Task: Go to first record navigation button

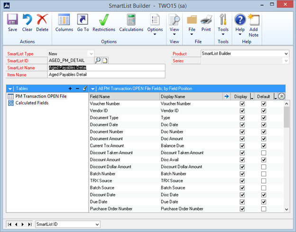Action: [9, 224]
